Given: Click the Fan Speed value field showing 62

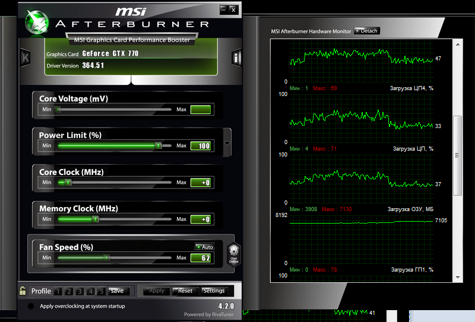Looking at the screenshot, I should 201,258.
